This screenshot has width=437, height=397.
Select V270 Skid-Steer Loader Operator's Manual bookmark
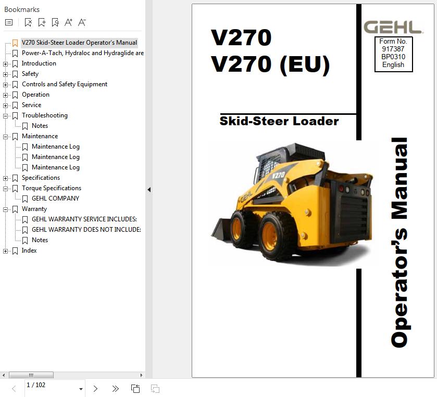click(x=79, y=43)
